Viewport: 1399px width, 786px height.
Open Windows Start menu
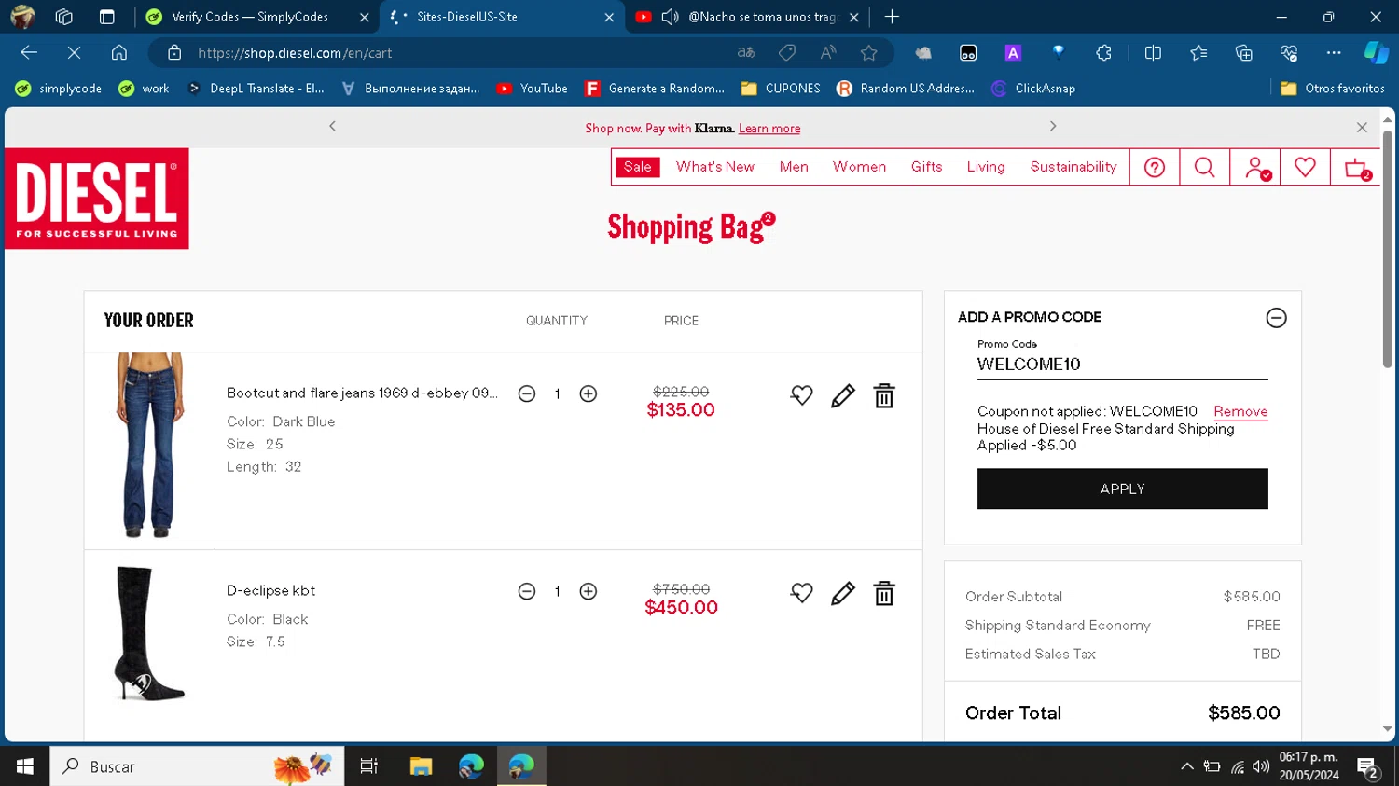point(25,766)
